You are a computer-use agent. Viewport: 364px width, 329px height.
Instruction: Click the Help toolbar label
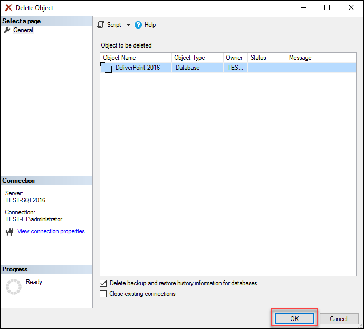[x=150, y=25]
